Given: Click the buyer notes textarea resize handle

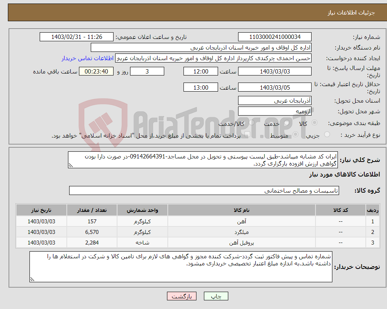Looking at the screenshot, I should click(x=32, y=280).
